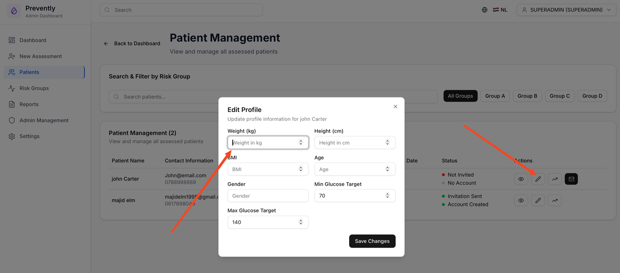Open john Carter's trend chart icon
This screenshot has height=273, width=620.
[x=555, y=179]
